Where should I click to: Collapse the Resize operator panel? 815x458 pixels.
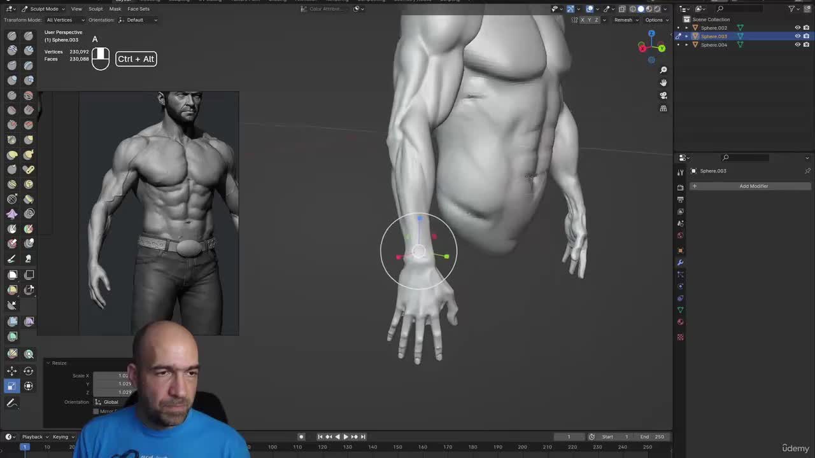(48, 363)
